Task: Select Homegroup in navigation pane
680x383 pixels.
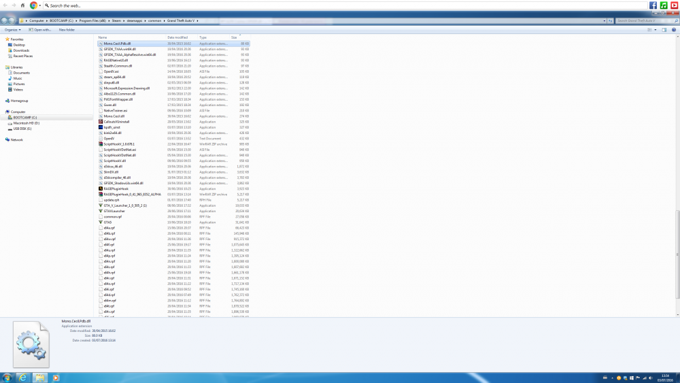Action: pos(16,101)
